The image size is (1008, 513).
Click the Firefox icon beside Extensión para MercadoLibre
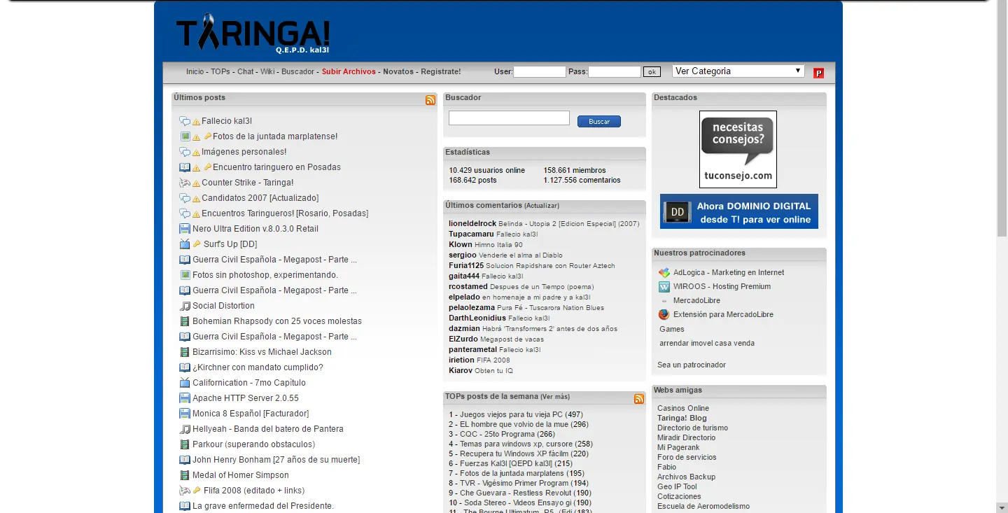[x=664, y=315]
